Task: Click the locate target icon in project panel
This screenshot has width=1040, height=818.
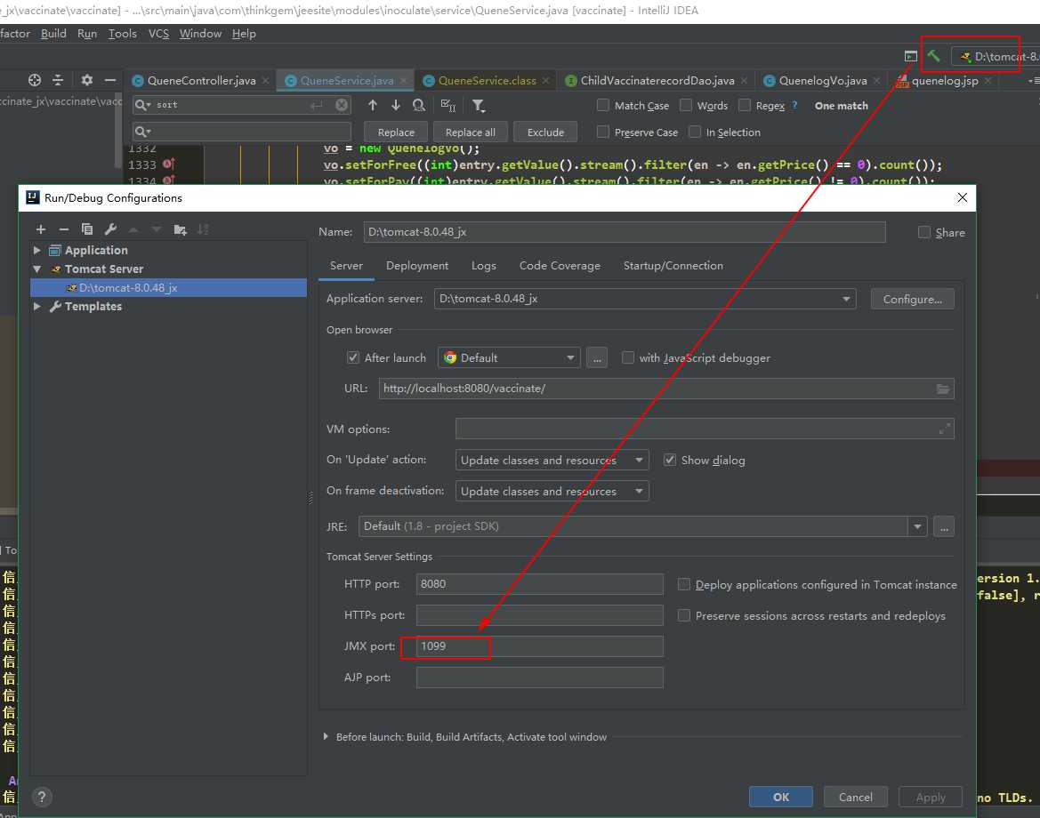Action: [x=35, y=80]
